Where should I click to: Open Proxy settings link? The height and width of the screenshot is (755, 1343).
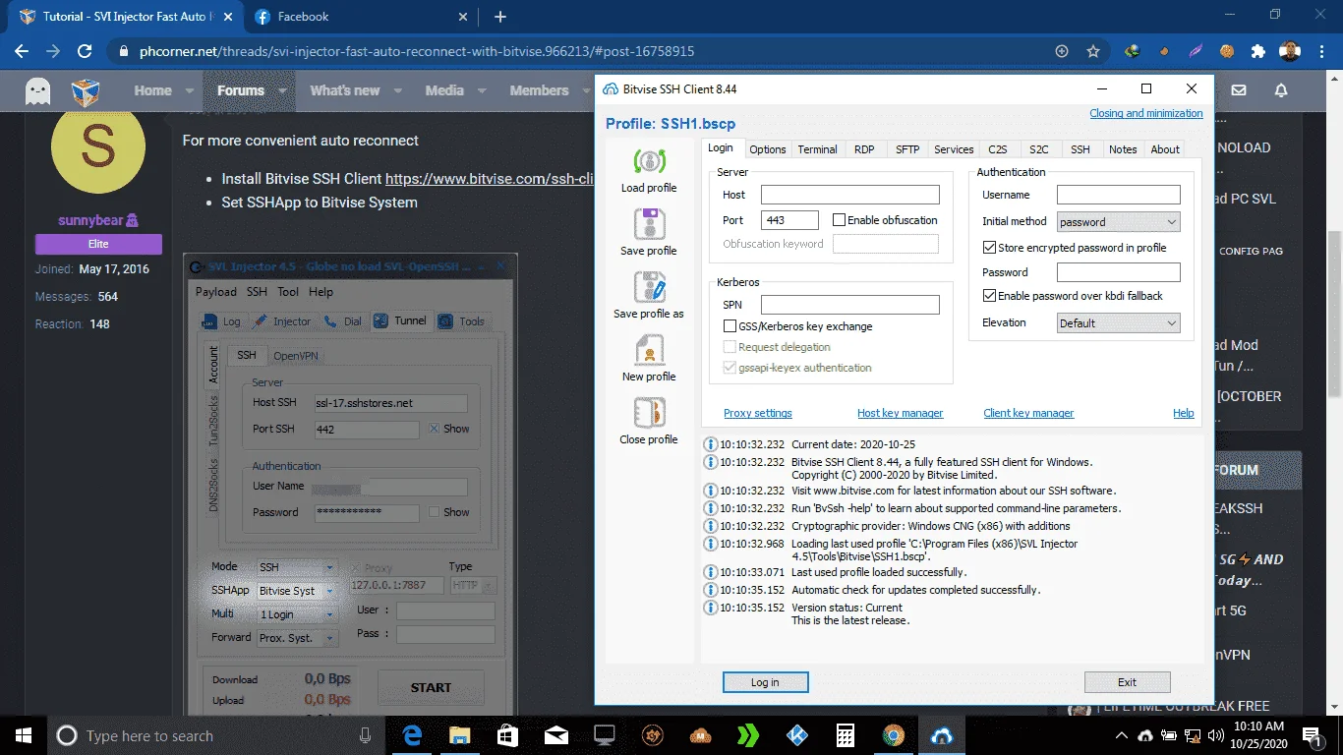pos(758,413)
